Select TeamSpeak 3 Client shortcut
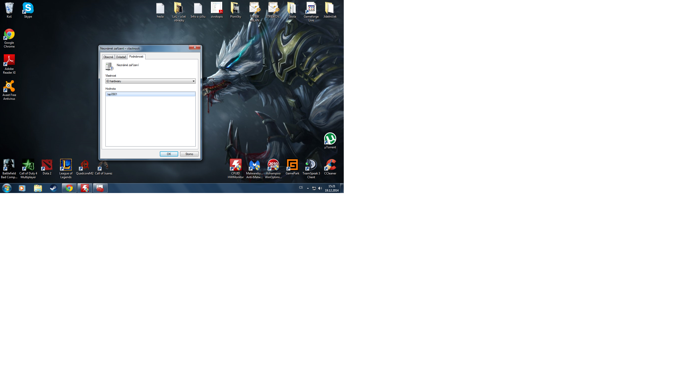 [x=311, y=169]
